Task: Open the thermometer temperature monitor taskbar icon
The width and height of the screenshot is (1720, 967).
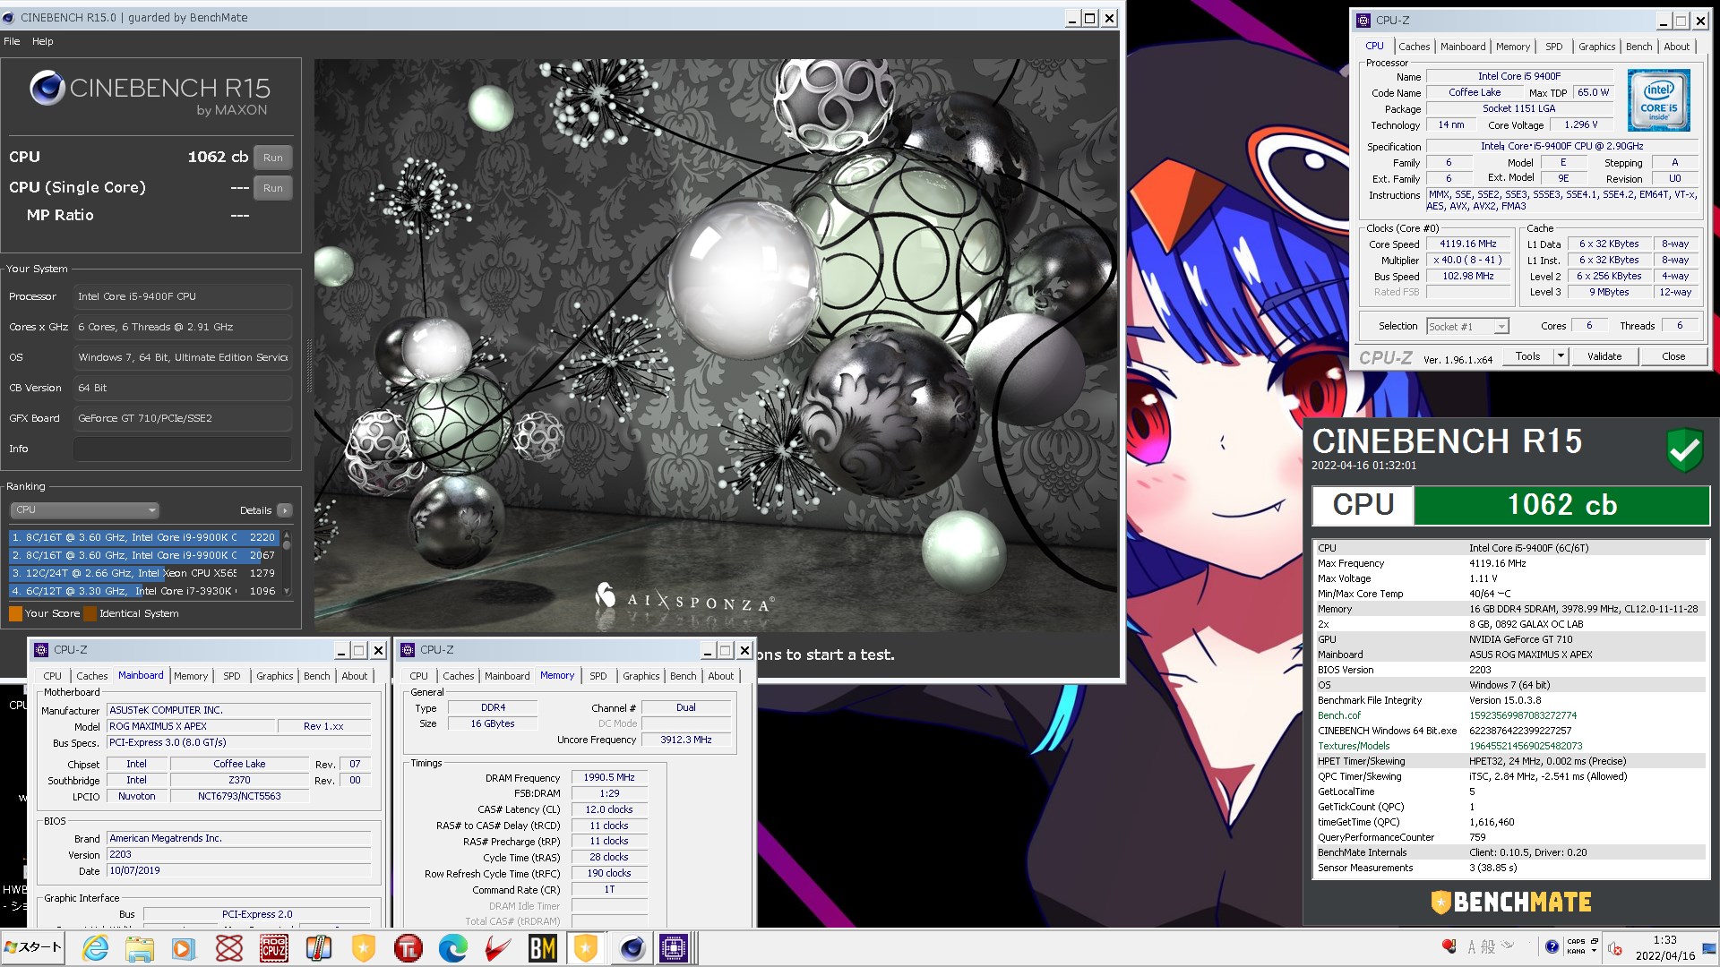Action: coord(319,948)
